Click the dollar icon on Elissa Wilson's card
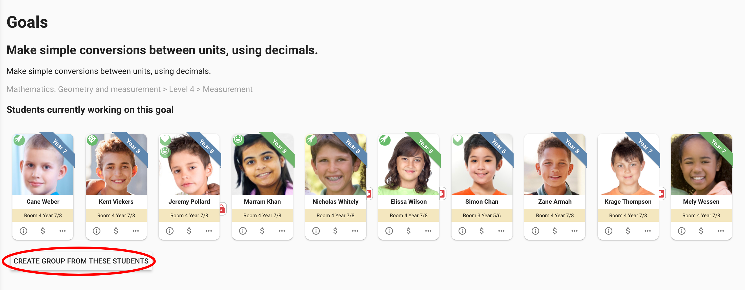Viewport: 745px width, 290px height. pos(408,231)
